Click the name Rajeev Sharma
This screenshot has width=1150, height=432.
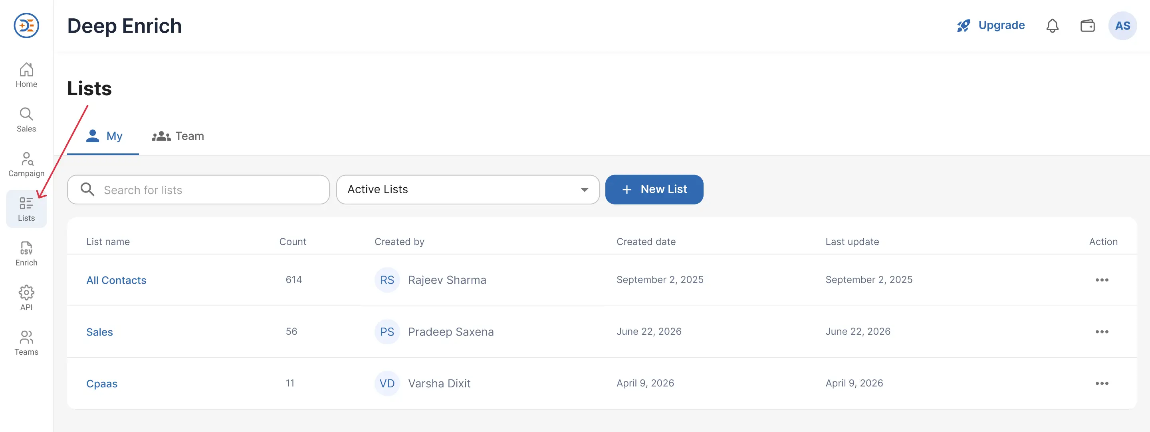(447, 280)
